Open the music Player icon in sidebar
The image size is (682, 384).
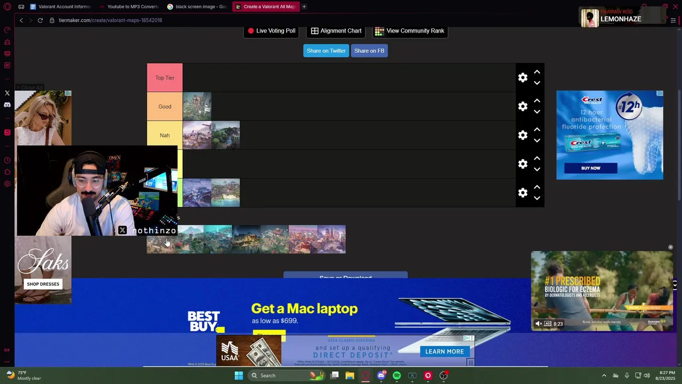pos(7,133)
